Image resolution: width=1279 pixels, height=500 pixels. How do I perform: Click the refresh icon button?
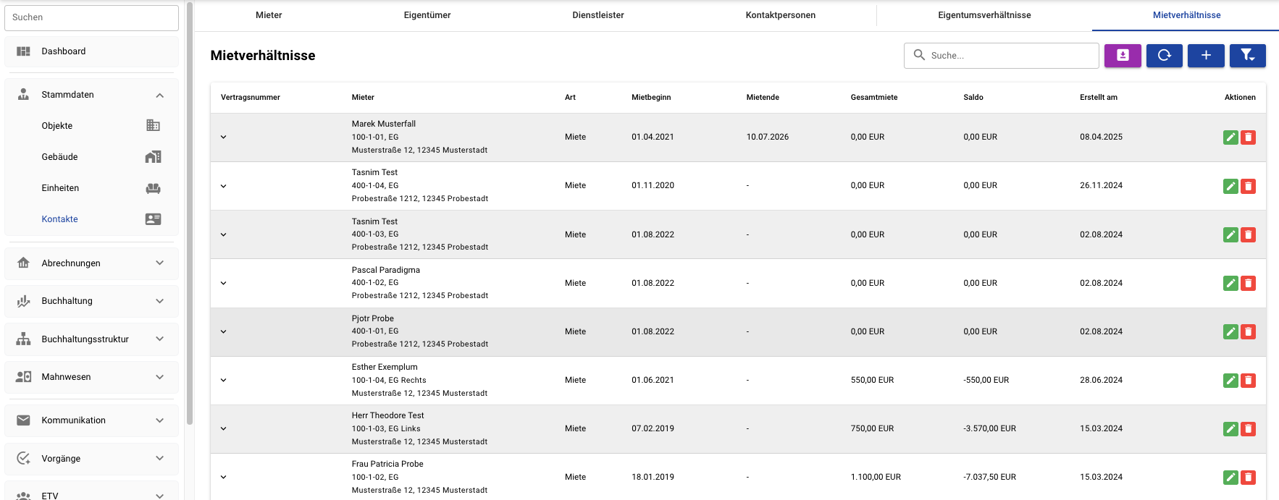[1165, 56]
